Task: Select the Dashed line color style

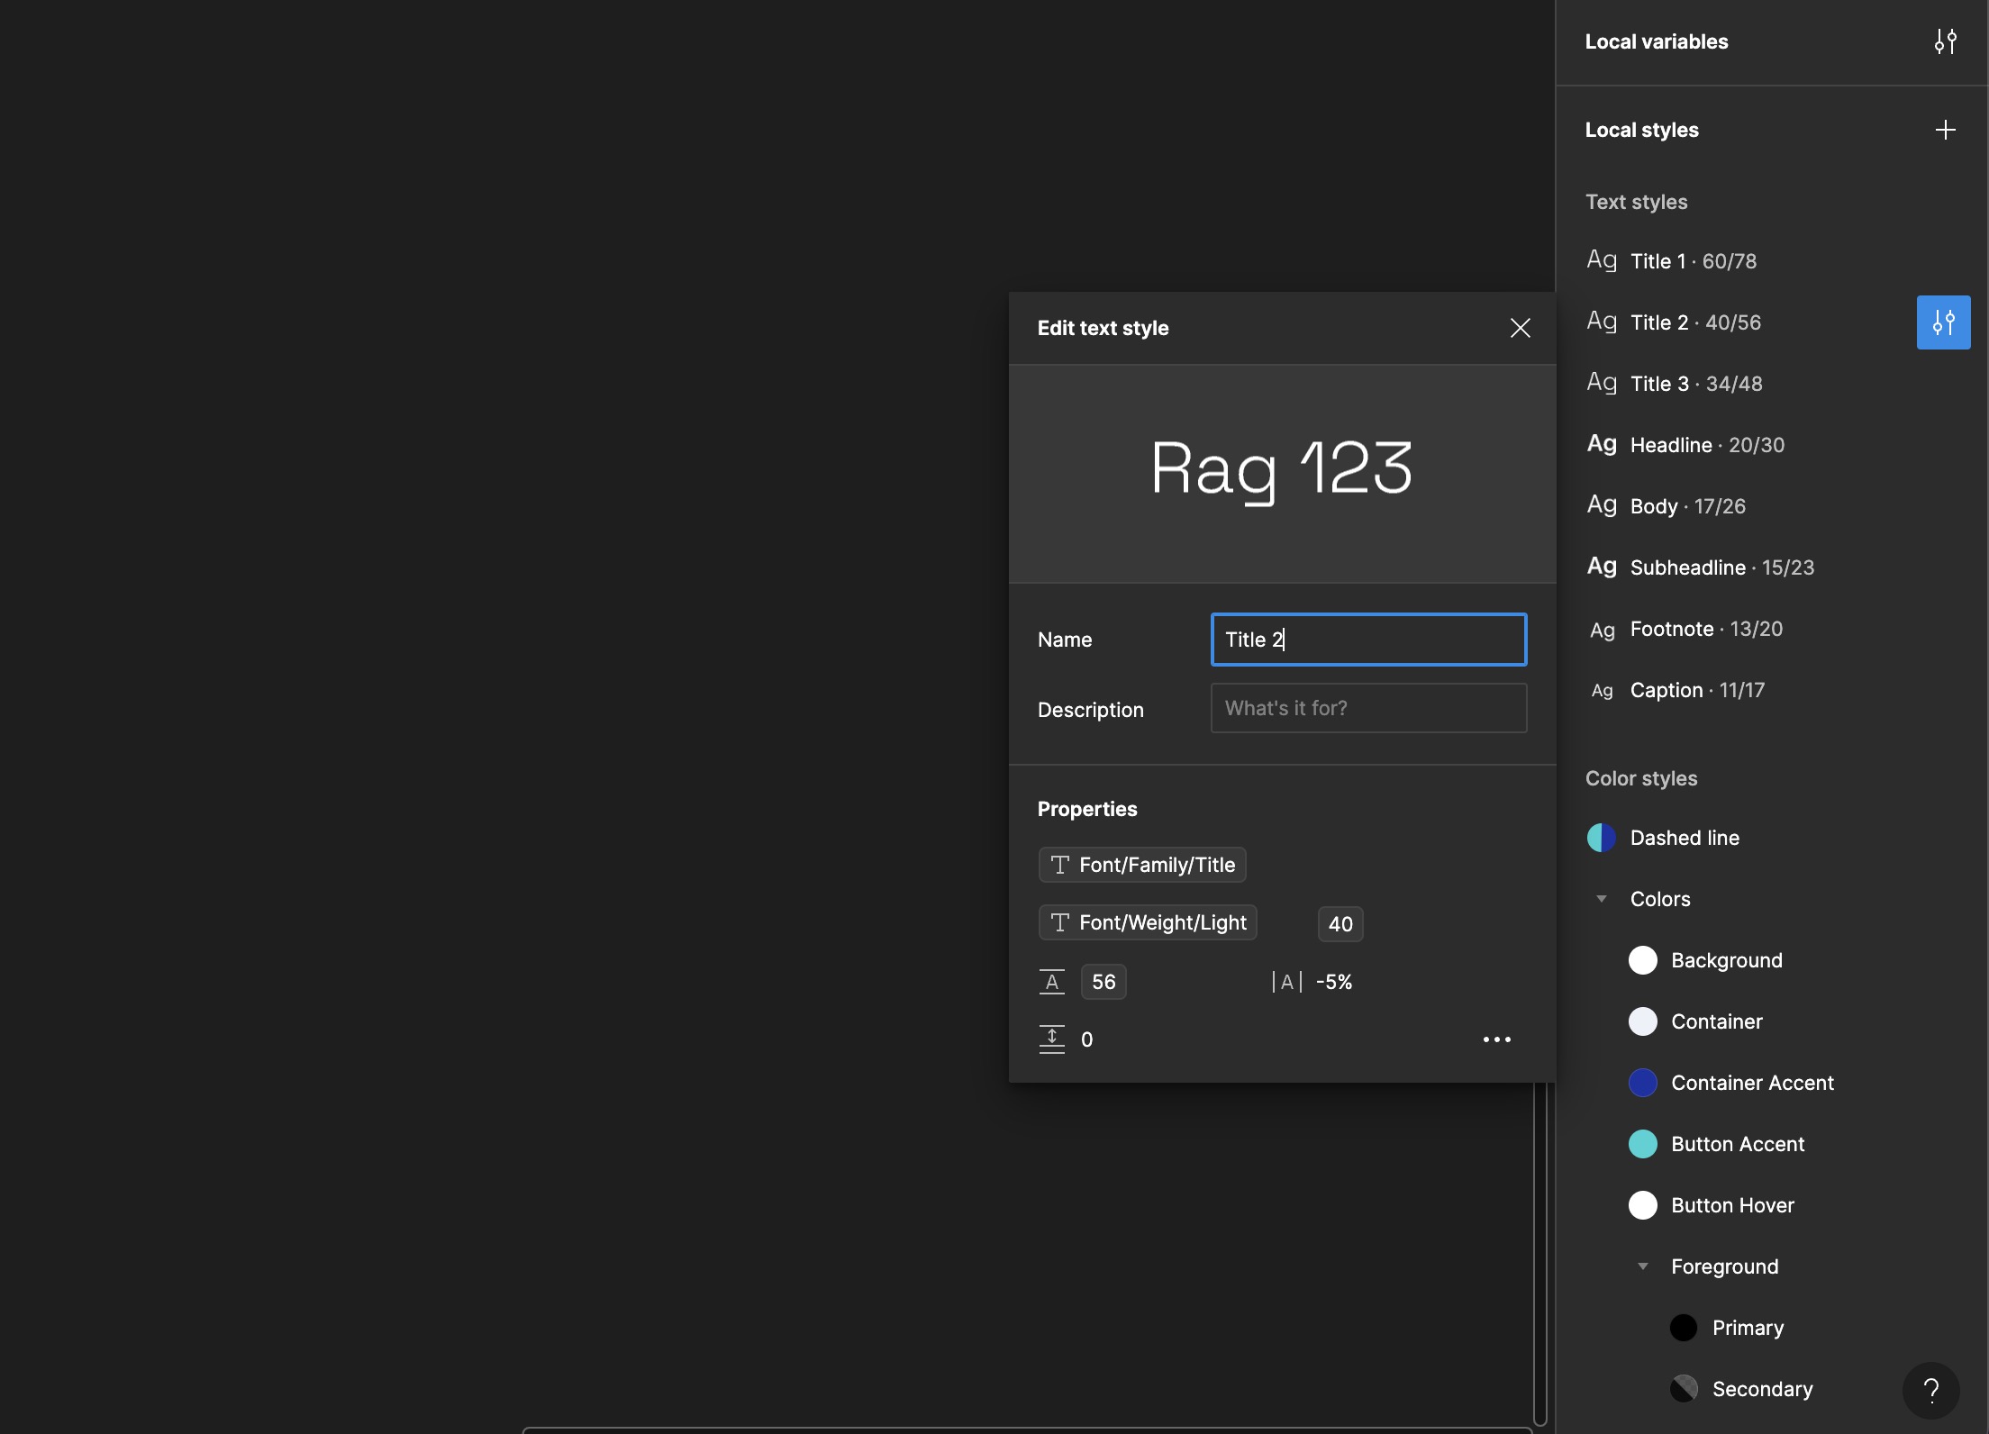Action: [1684, 838]
